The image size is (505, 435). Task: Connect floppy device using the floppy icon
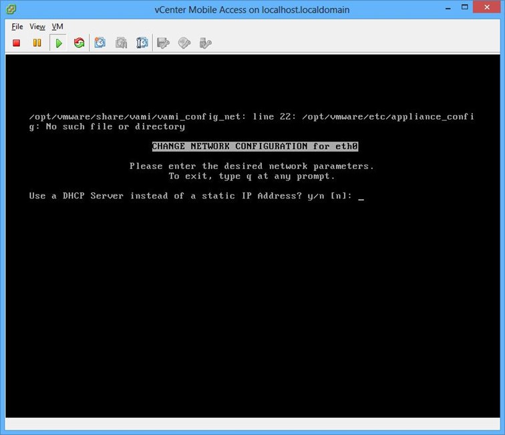[x=163, y=43]
